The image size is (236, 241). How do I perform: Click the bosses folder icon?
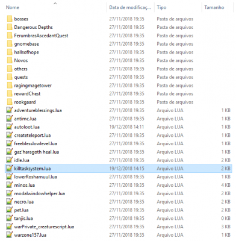coord(9,19)
